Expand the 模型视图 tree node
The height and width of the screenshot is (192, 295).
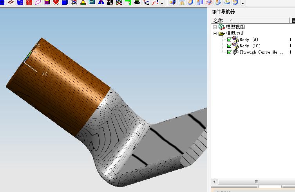coord(215,27)
